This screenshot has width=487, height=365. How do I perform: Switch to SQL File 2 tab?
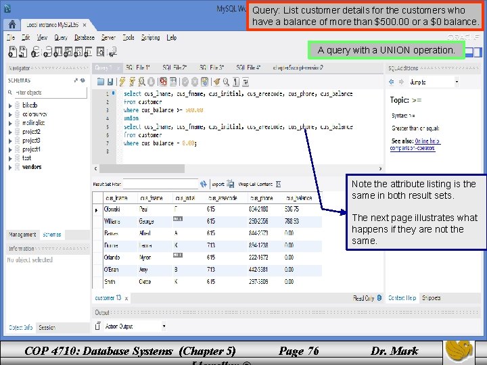pyautogui.click(x=175, y=68)
